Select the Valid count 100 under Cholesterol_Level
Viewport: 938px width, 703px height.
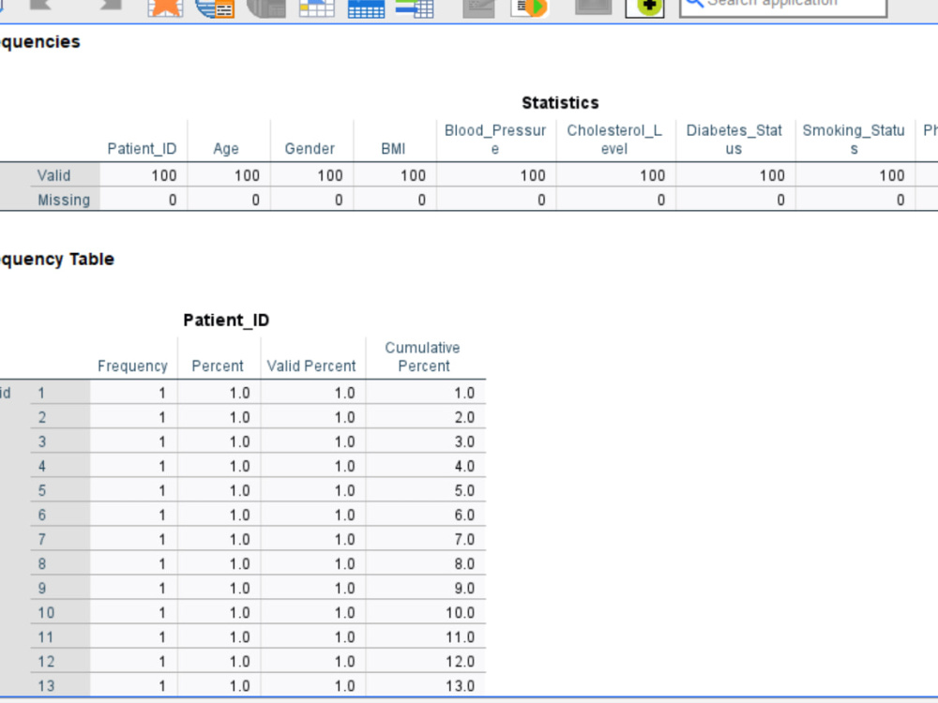click(x=652, y=176)
